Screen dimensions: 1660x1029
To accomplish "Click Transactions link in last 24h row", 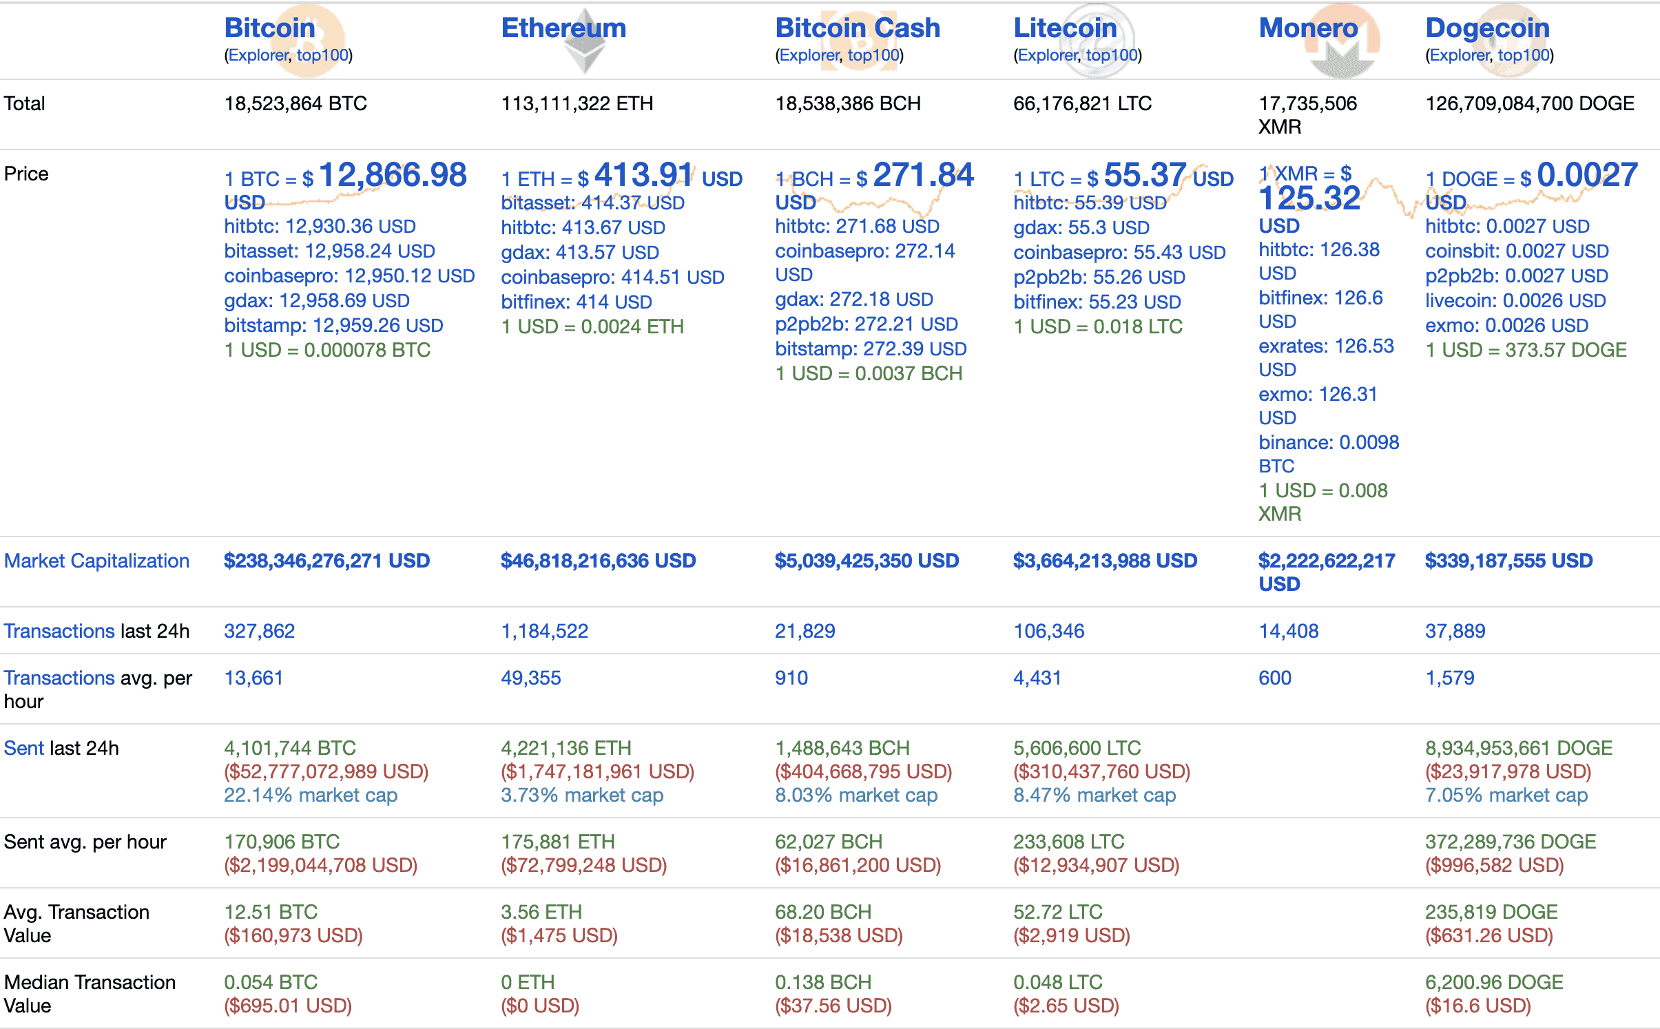I will point(59,631).
